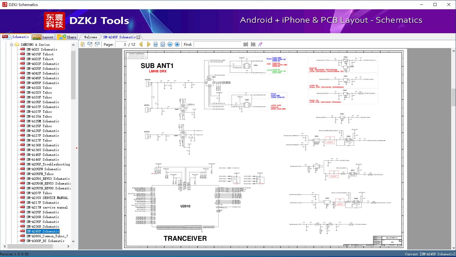The height and width of the screenshot is (257, 456).
Task: Go to the next page
Action: (x=148, y=44)
